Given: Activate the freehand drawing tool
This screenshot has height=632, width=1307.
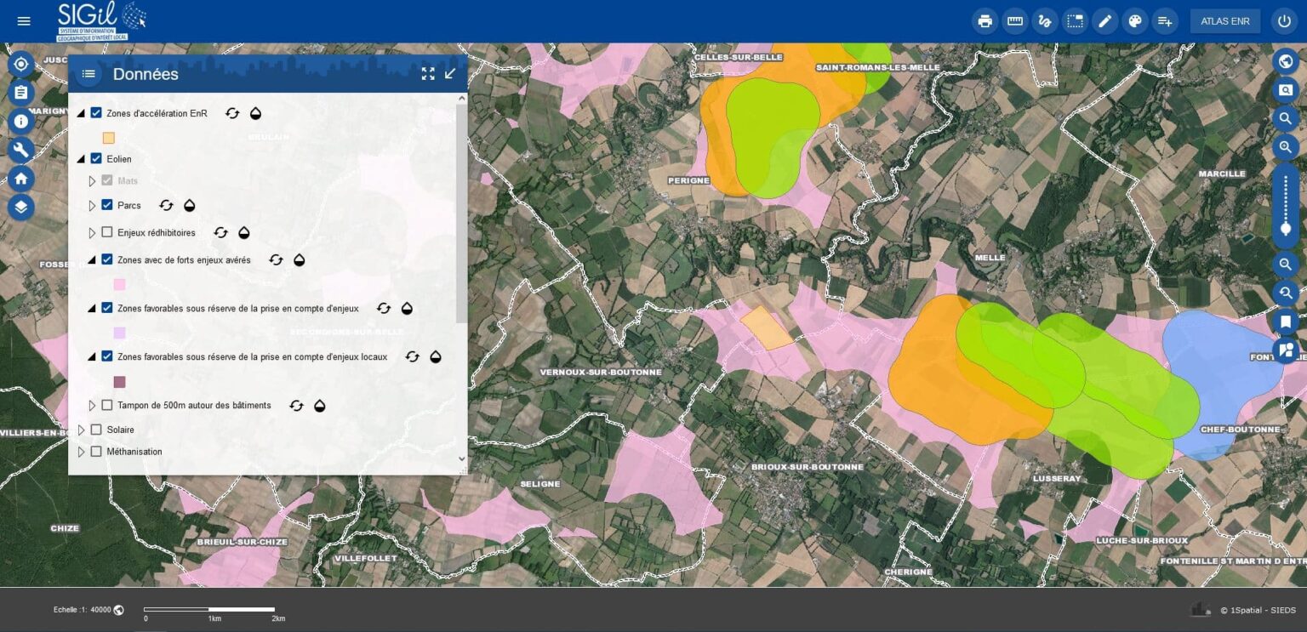Looking at the screenshot, I should point(1044,20).
